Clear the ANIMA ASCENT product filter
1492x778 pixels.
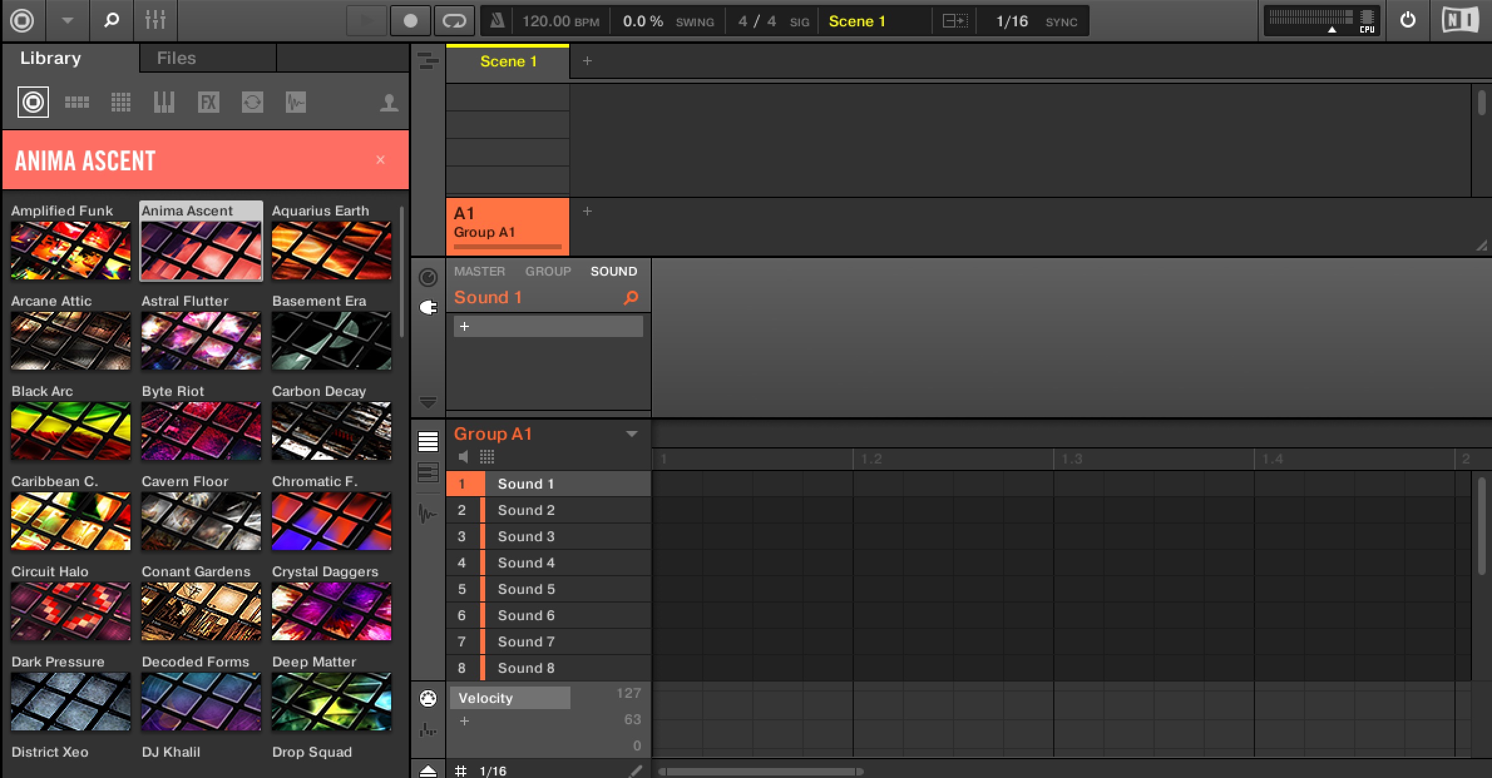(x=381, y=160)
